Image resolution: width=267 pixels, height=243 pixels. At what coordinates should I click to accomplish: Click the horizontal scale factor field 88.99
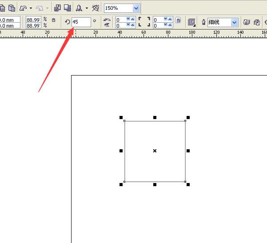pyautogui.click(x=33, y=19)
